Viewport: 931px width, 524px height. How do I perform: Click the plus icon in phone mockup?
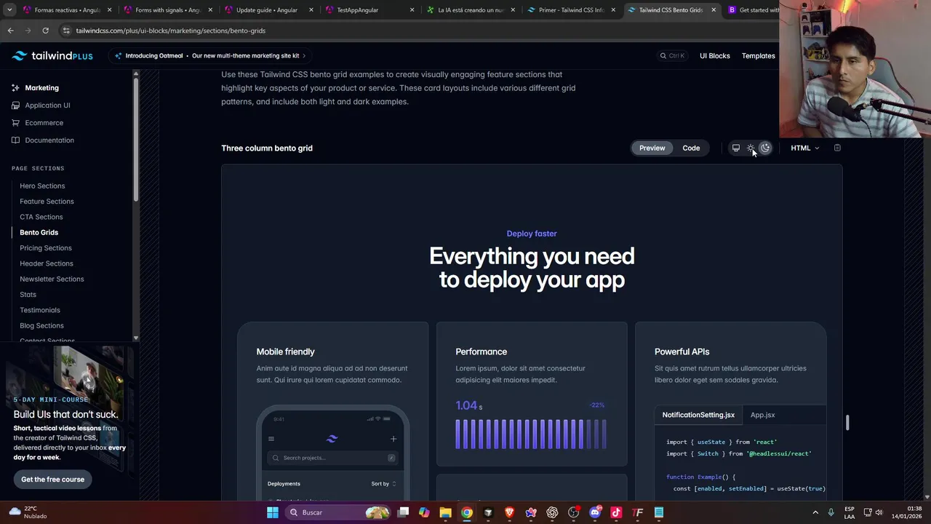pos(393,439)
